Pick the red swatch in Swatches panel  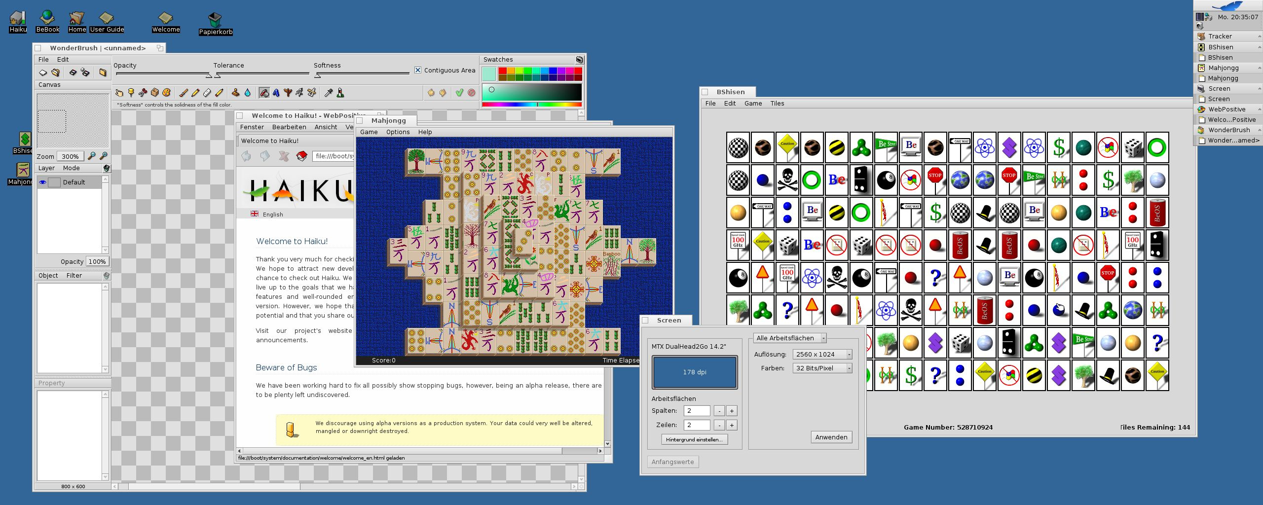502,71
